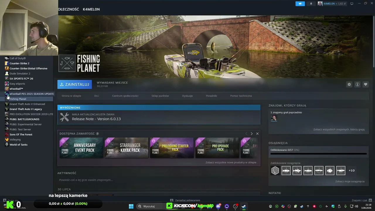Click the Sons Of The Forest icon
The width and height of the screenshot is (375, 211).
(7, 135)
